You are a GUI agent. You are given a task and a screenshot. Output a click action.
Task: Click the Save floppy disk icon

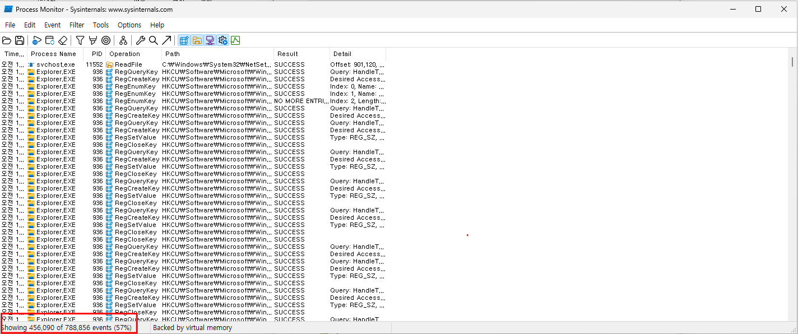pos(20,40)
